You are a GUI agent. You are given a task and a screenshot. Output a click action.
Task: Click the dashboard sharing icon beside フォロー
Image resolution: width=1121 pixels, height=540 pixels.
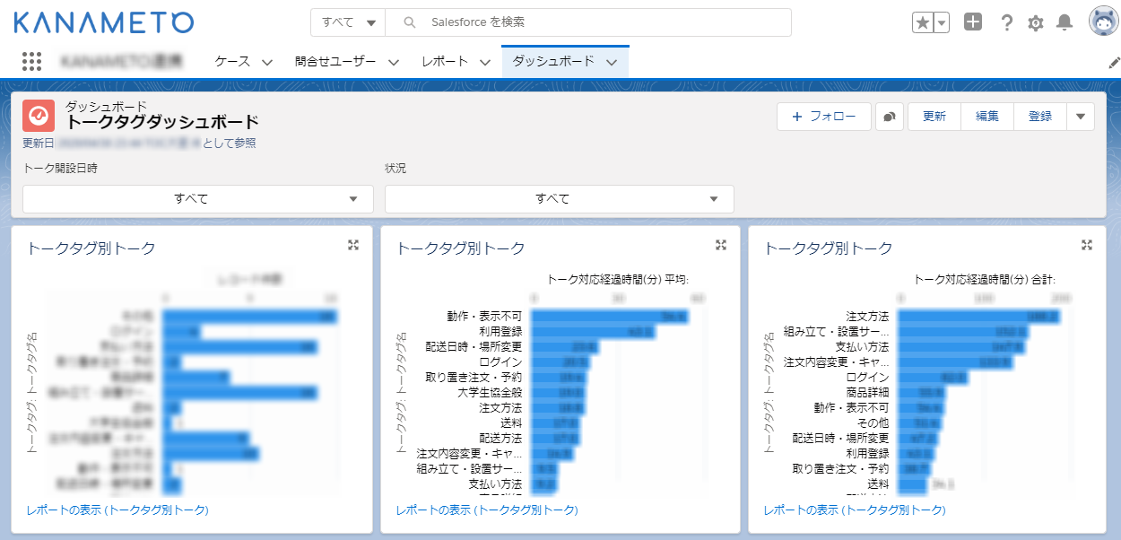(889, 117)
